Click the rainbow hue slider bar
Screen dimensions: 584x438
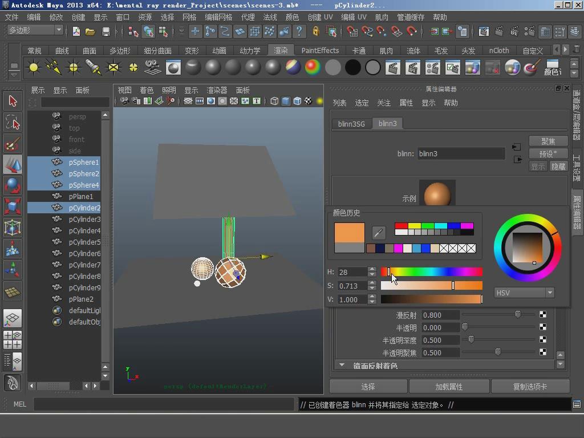point(431,271)
